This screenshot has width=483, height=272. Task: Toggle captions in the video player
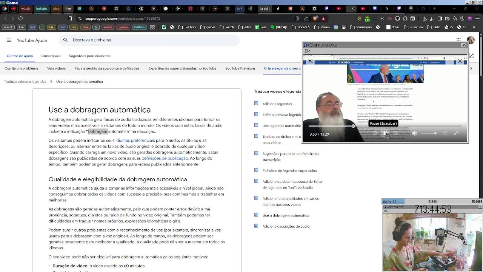445,133
